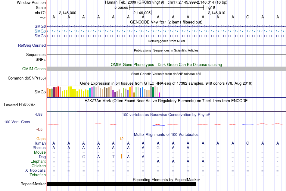Click the orange 12 gap count
The width and height of the screenshot is (286, 191).
[x=121, y=139]
